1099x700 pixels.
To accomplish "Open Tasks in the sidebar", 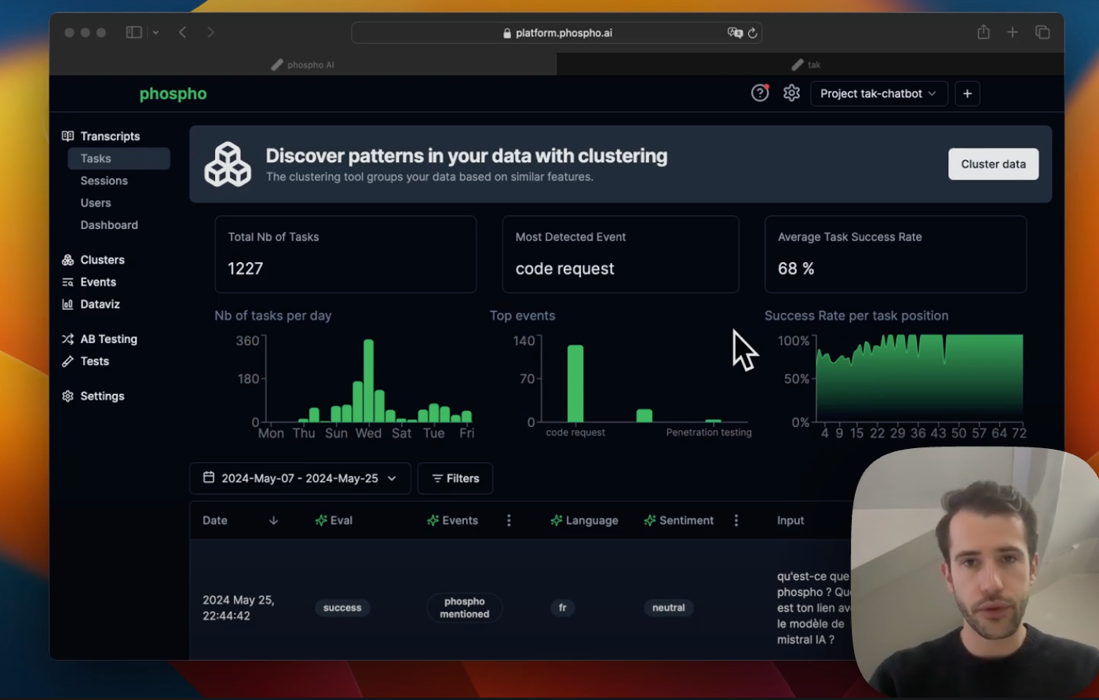I will [x=119, y=159].
